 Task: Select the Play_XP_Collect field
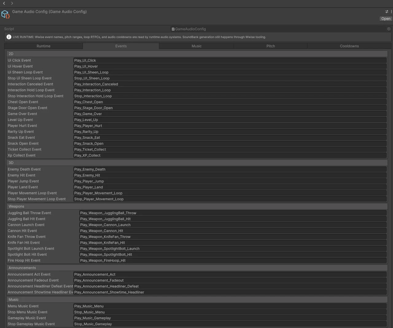[230, 155]
